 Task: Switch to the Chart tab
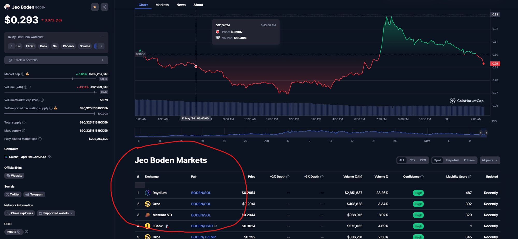click(143, 5)
